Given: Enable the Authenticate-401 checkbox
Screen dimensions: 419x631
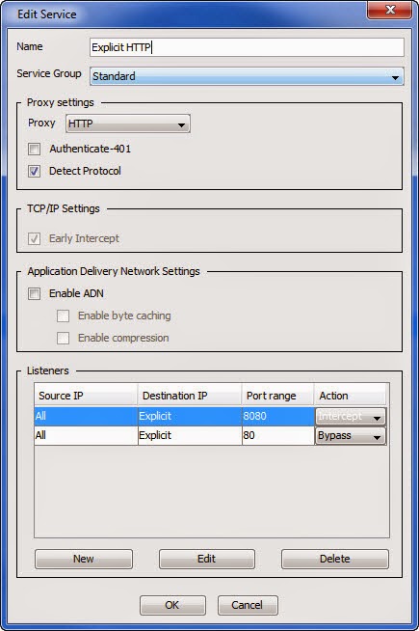Looking at the screenshot, I should [x=34, y=149].
